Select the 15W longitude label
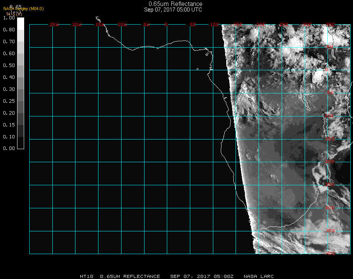The width and height of the screenshot is (353, 279). click(100, 25)
